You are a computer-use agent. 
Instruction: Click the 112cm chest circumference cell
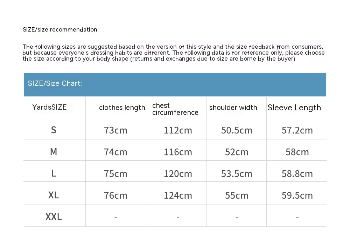coord(178,130)
